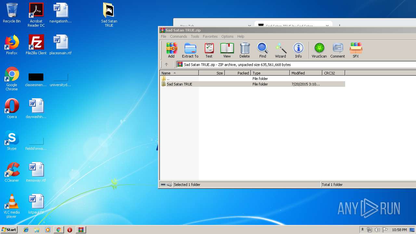Run the Test archive tool
The image size is (416, 234).
click(x=209, y=50)
